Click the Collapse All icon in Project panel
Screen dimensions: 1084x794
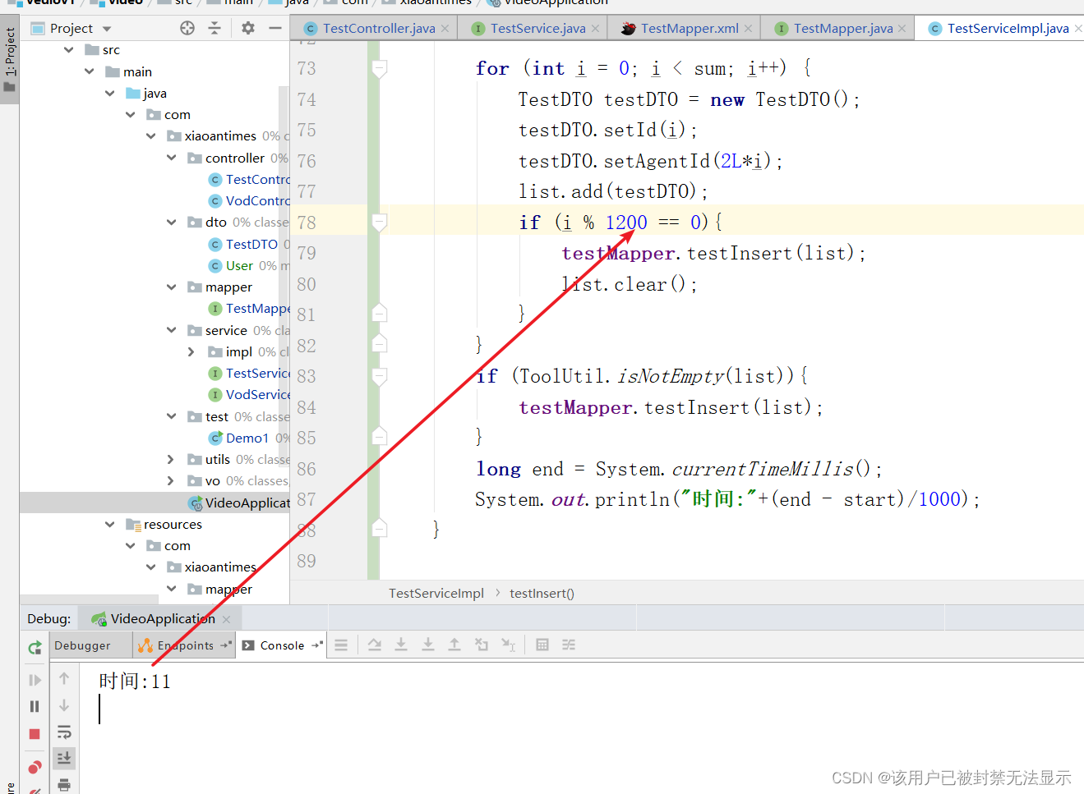pyautogui.click(x=214, y=28)
